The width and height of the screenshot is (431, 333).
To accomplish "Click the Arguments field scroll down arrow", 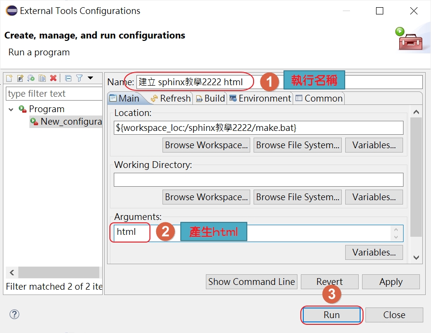I will point(396,237).
